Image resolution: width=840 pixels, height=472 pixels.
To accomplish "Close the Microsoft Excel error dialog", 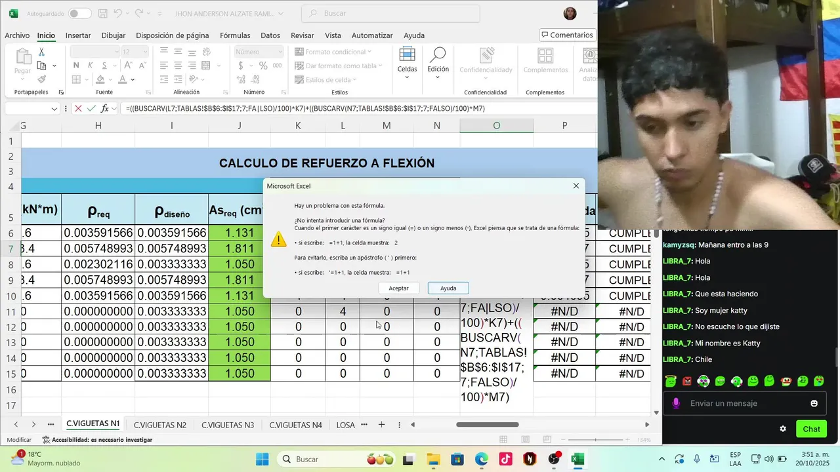I will (576, 186).
